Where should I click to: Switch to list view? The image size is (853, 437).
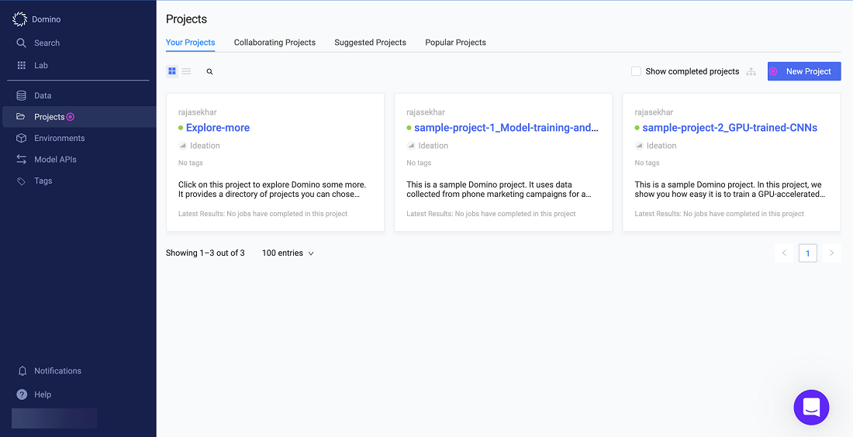coord(186,71)
